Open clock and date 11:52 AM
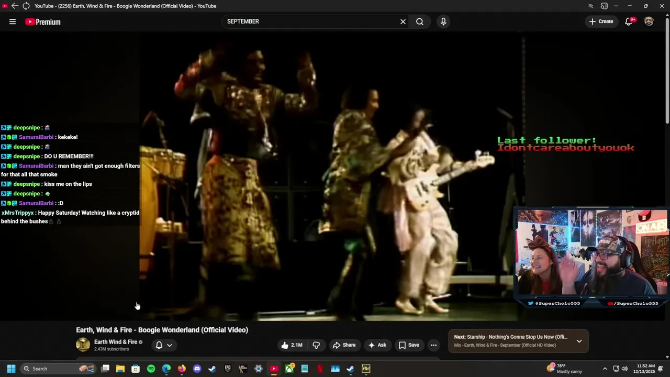 tap(645, 369)
